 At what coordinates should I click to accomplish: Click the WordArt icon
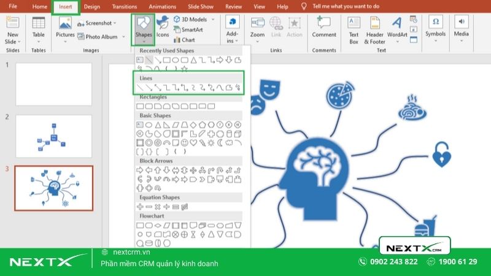point(397,23)
